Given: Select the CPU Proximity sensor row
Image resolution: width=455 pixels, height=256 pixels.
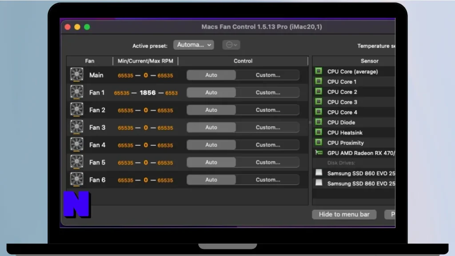Looking at the screenshot, I should 354,143.
